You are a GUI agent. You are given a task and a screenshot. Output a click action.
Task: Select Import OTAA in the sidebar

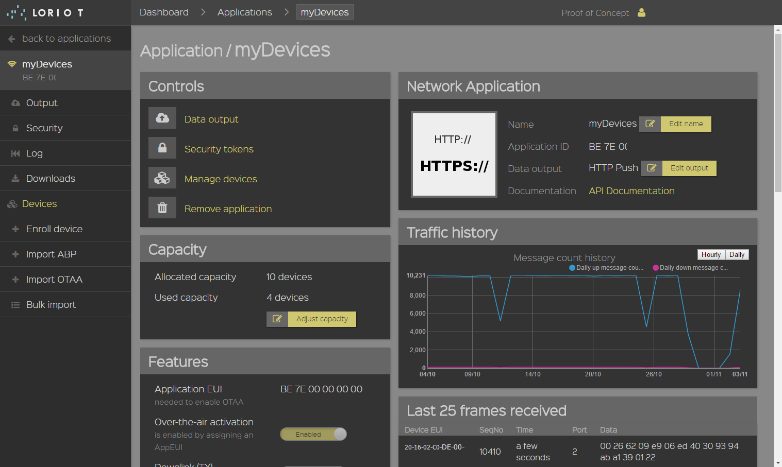(65, 280)
